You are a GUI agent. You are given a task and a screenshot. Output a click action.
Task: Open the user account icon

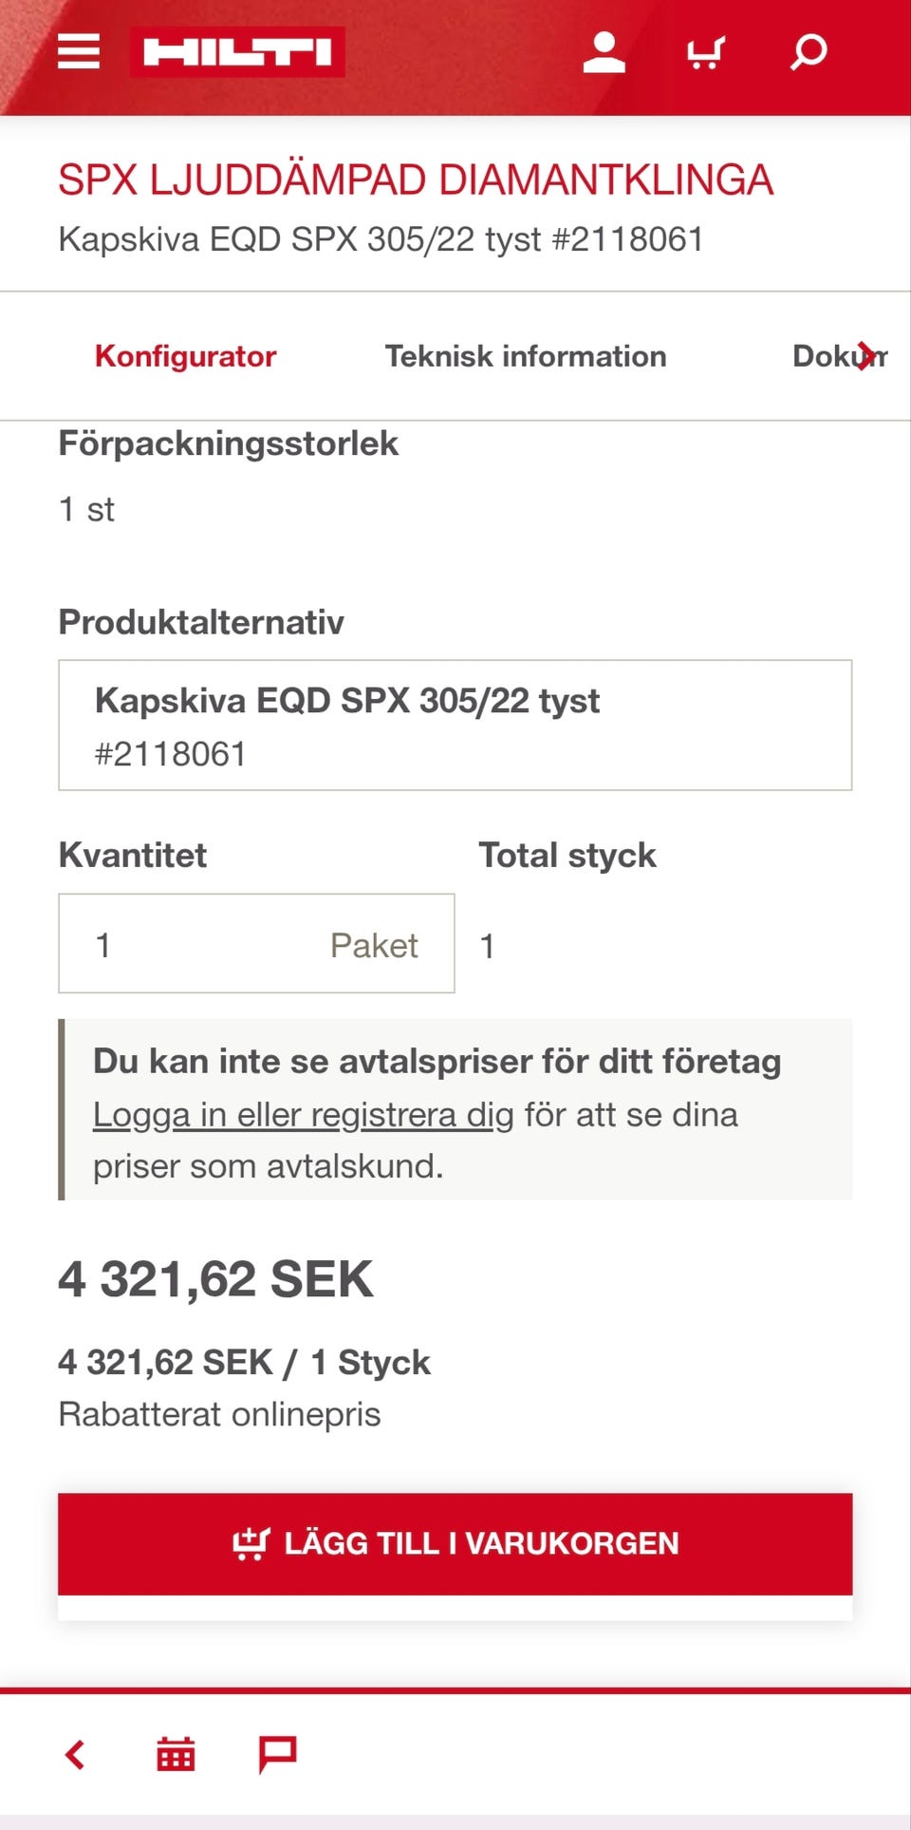click(x=605, y=52)
